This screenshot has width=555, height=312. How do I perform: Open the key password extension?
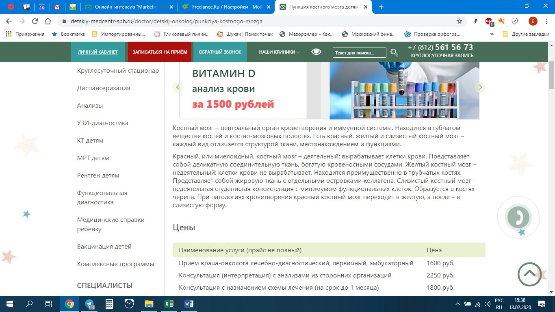point(502,21)
